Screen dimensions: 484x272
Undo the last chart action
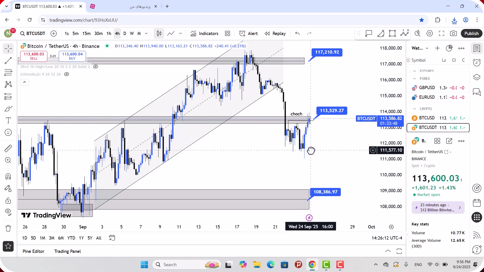click(x=297, y=33)
